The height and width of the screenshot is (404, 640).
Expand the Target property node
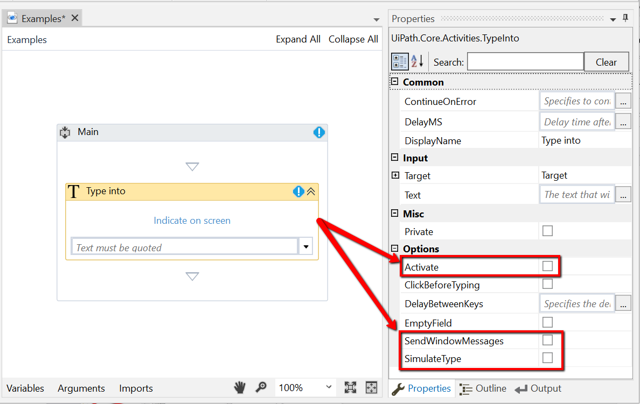coord(395,175)
